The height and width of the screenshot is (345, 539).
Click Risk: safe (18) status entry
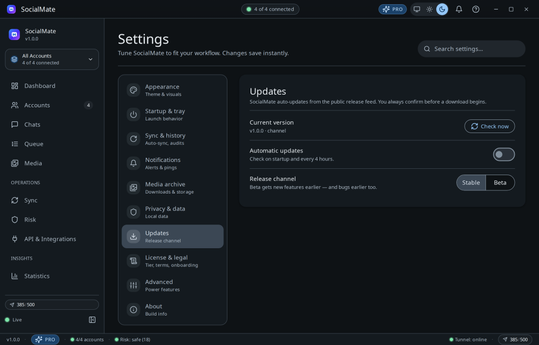(132, 340)
